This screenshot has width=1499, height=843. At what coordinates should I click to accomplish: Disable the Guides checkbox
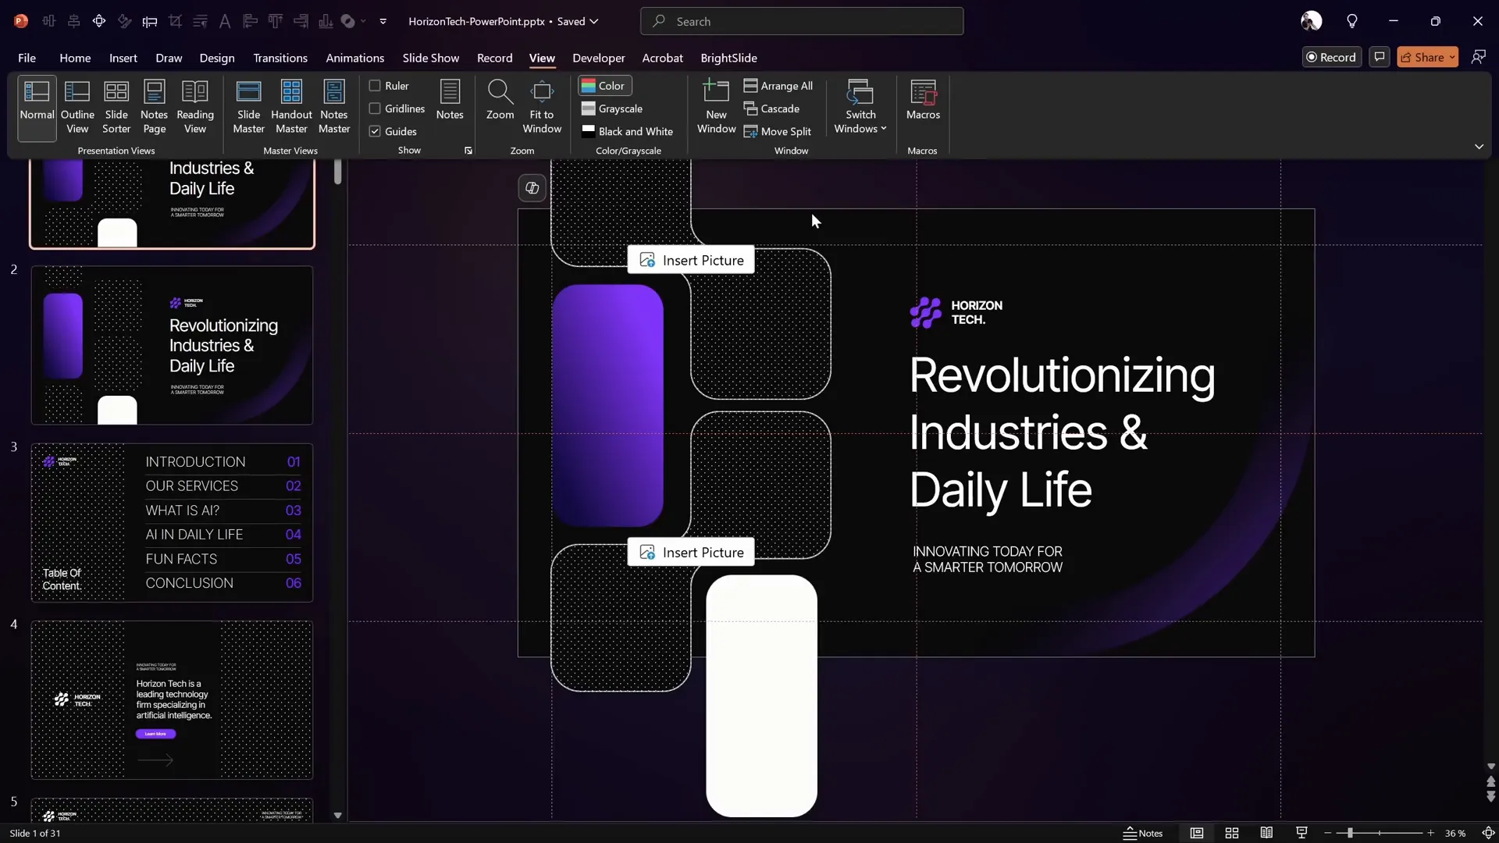coord(376,130)
